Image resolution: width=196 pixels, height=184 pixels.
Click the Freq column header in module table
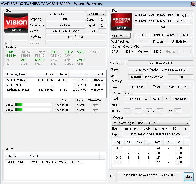pos(118,142)
